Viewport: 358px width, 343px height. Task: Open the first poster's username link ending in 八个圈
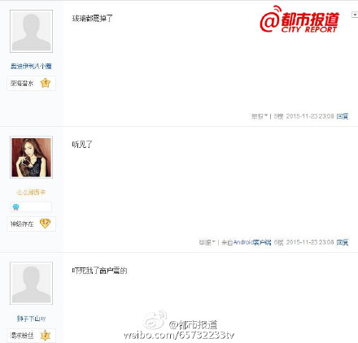click(x=31, y=66)
